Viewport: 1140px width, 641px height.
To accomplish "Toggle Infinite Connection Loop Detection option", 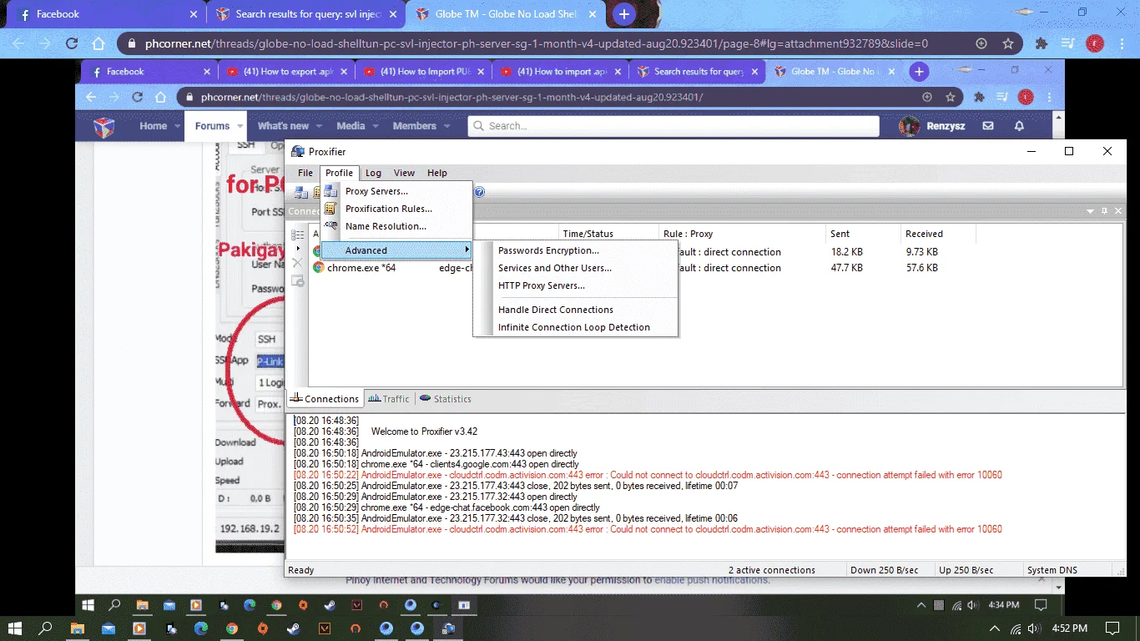I will point(574,327).
